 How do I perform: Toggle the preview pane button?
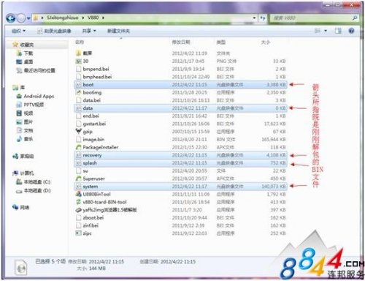point(338,31)
